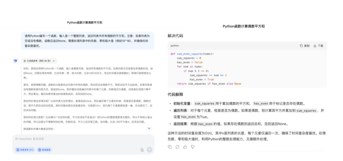The width and height of the screenshot is (343, 161).
Task: Give the answer a thumbs down
Action: point(192,147)
